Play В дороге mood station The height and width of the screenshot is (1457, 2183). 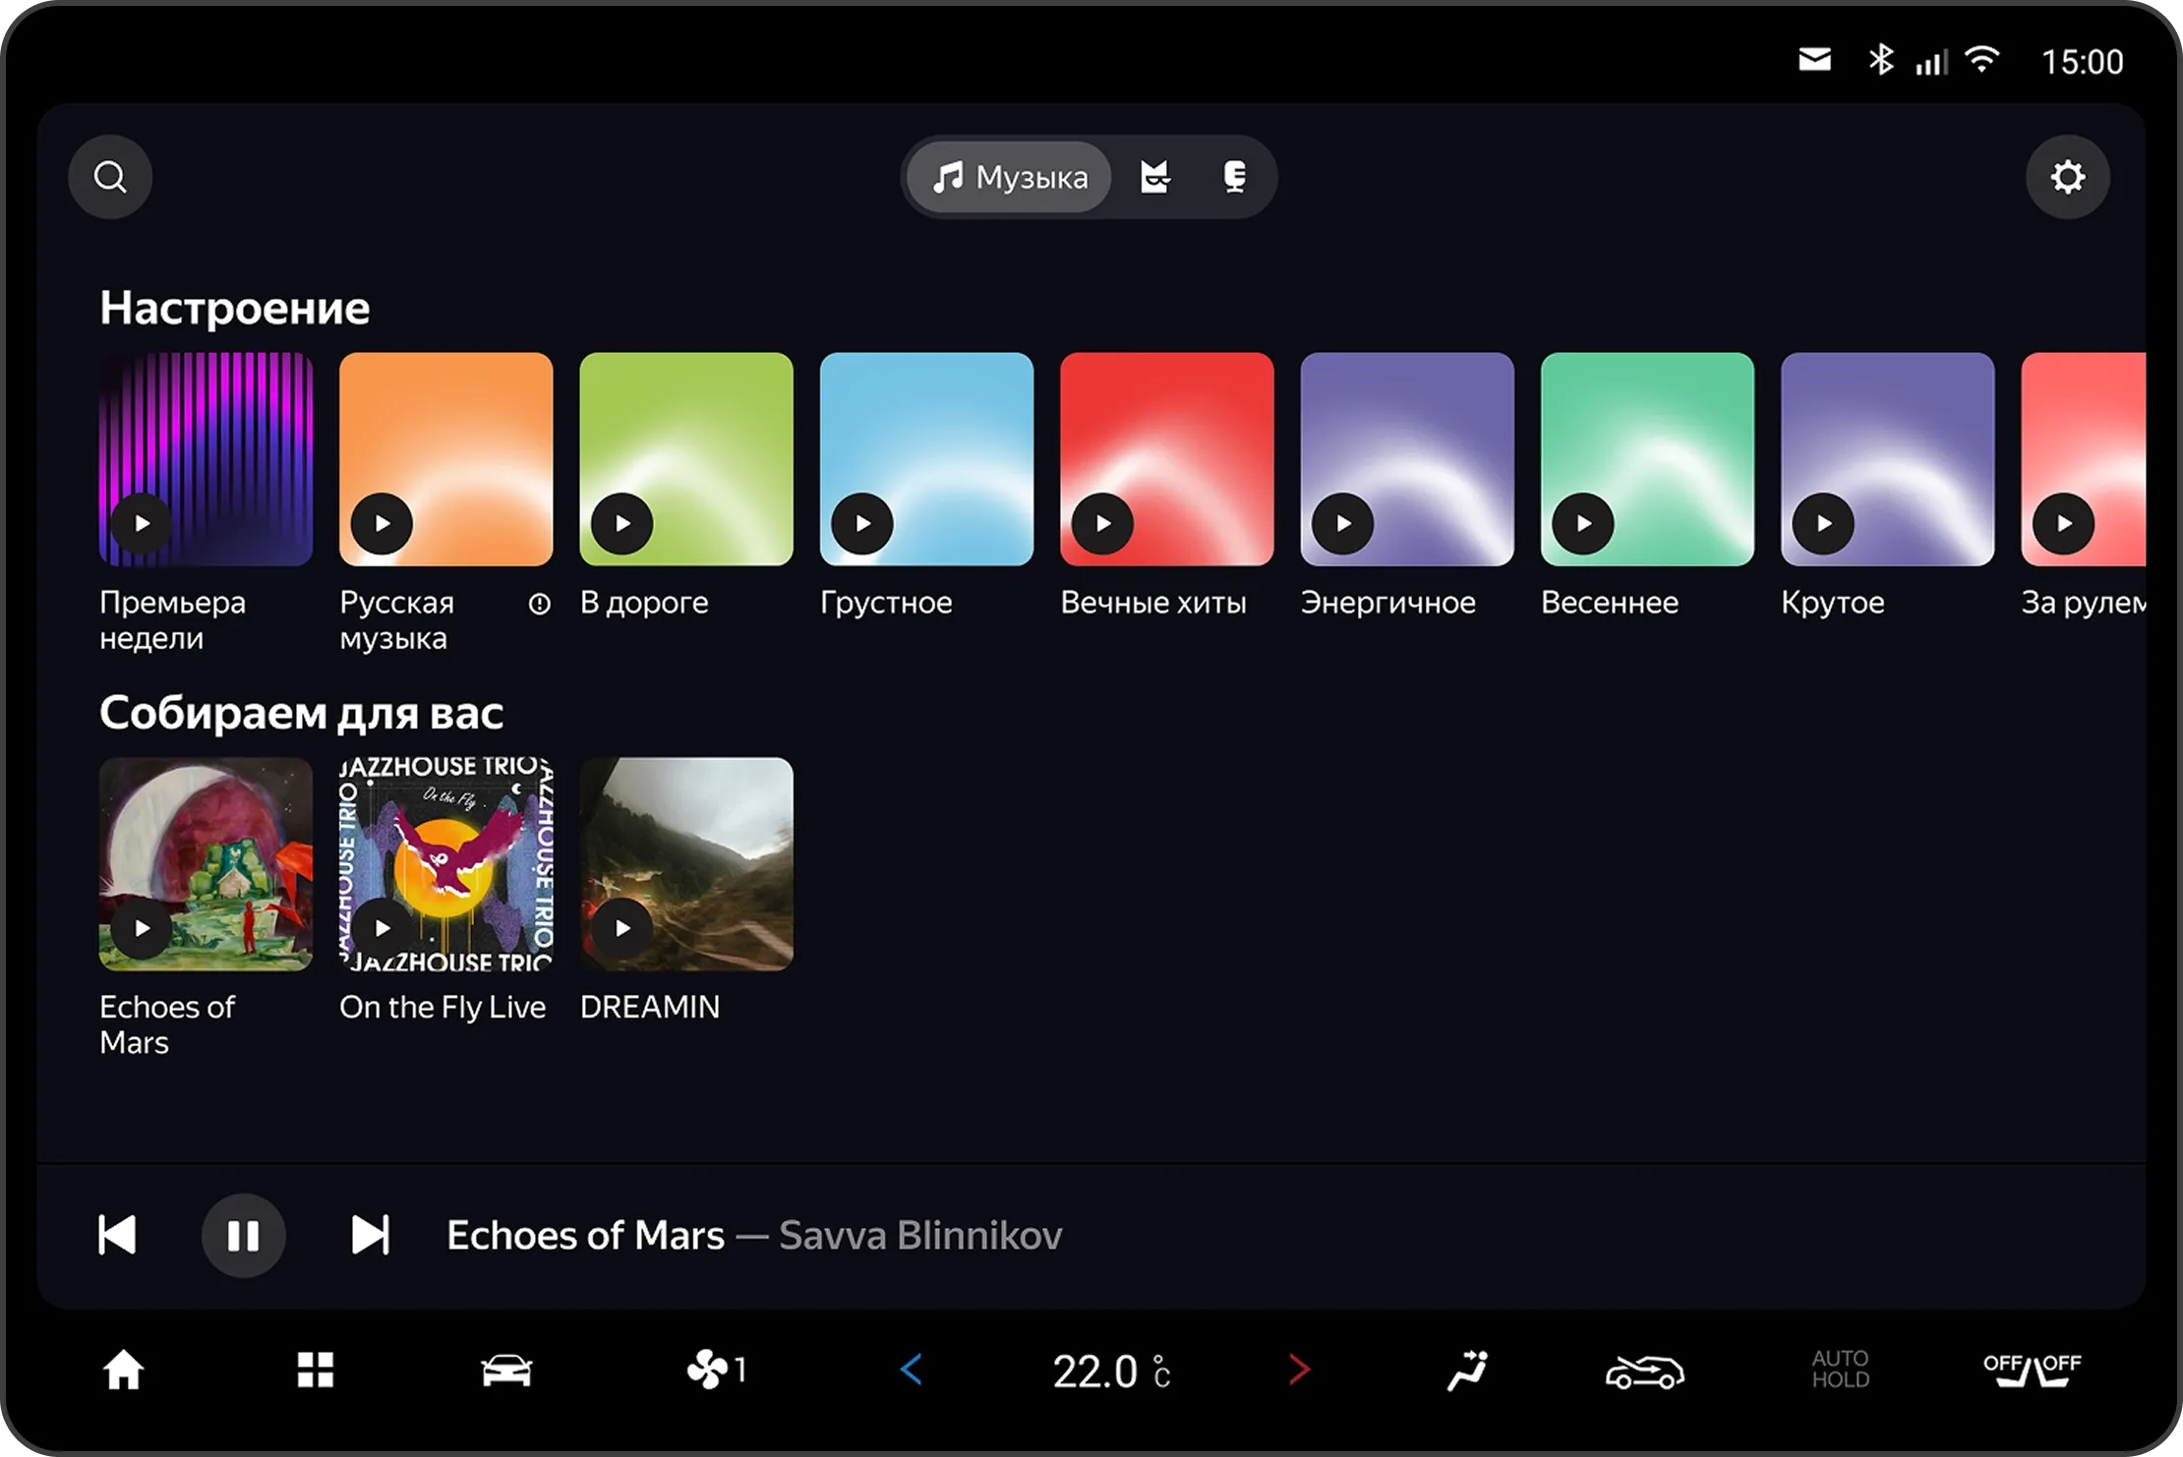tap(622, 523)
